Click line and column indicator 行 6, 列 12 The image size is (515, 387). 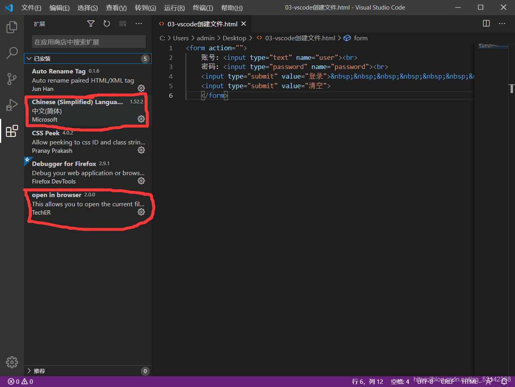(x=367, y=382)
